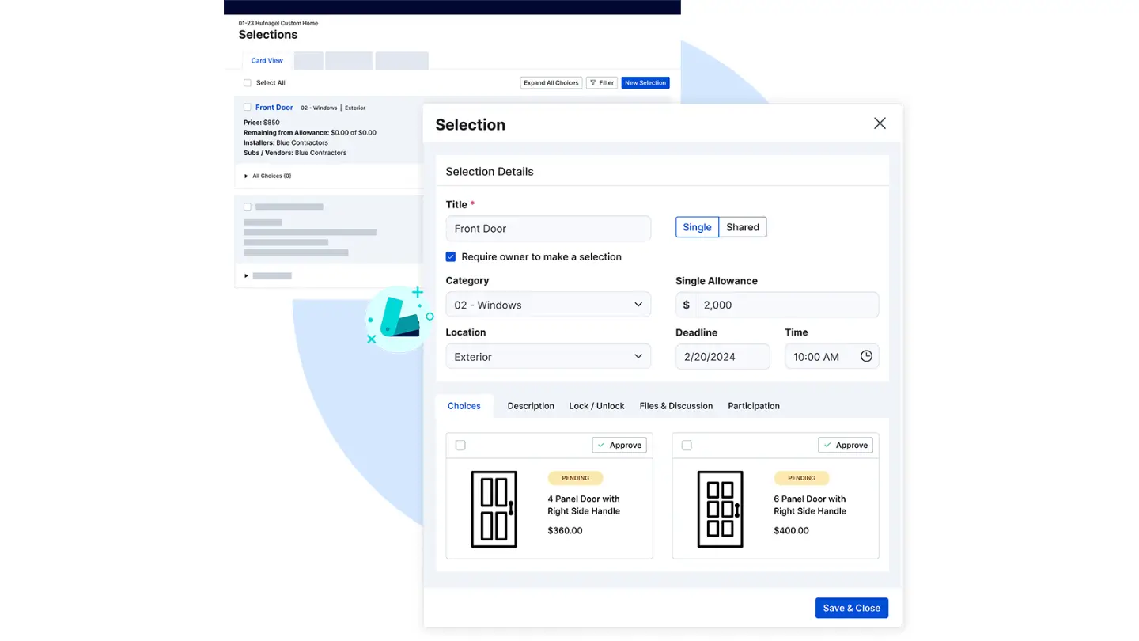Close the Selection dialog with the X

click(880, 123)
